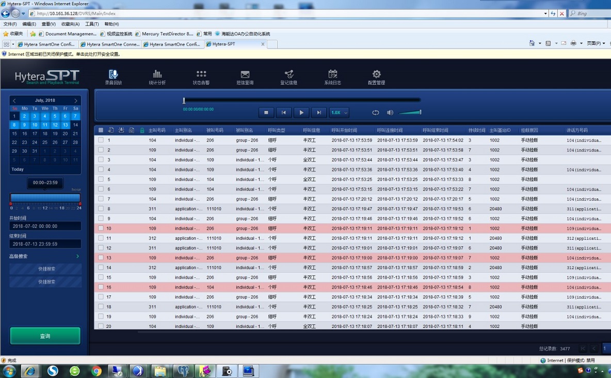Open the 查看(V) menu

[x=49, y=24]
